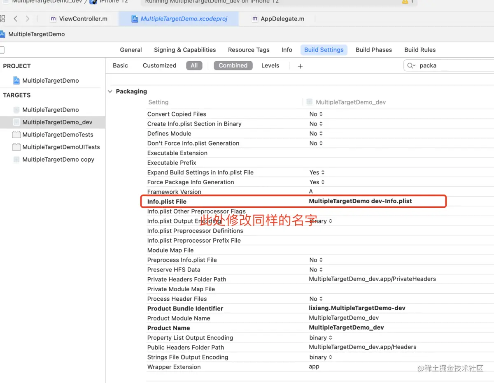Open Defines Module value dropdown
The width and height of the screenshot is (494, 383).
[x=316, y=133]
